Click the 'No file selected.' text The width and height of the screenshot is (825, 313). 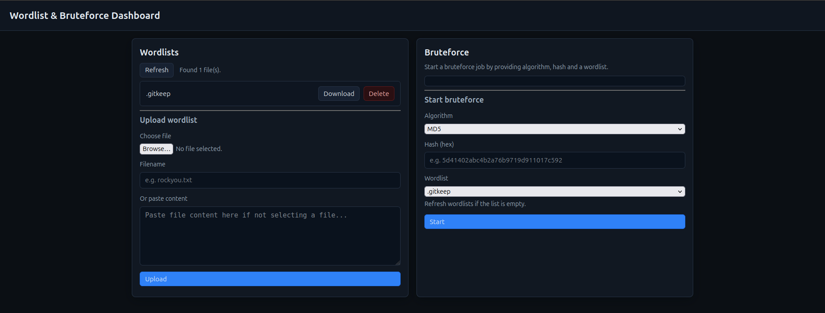pos(199,149)
